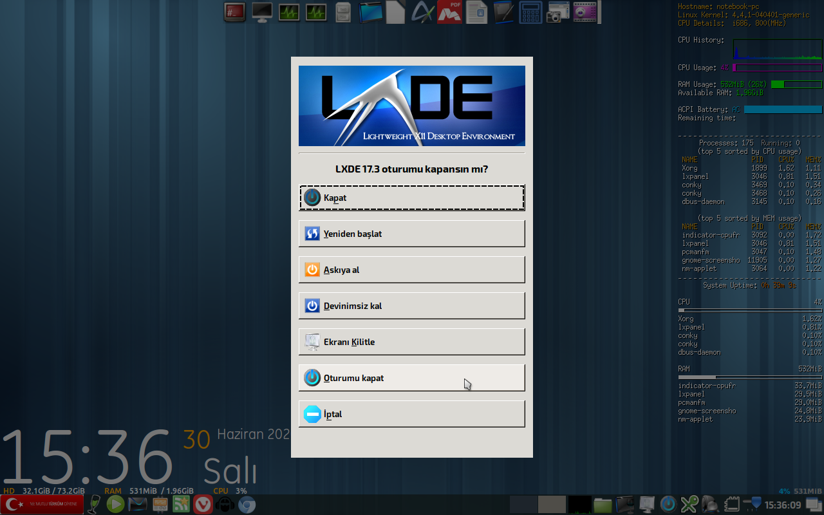Open the calculator icon in top dock
The image size is (824, 515).
tap(531, 12)
